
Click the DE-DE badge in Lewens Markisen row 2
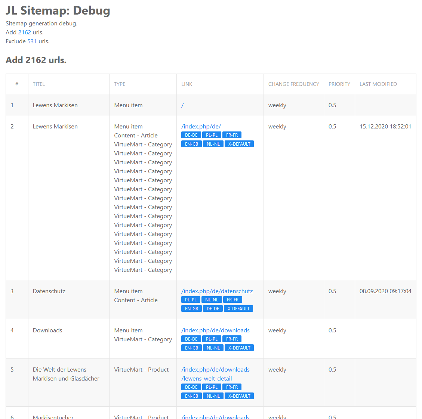(x=191, y=135)
